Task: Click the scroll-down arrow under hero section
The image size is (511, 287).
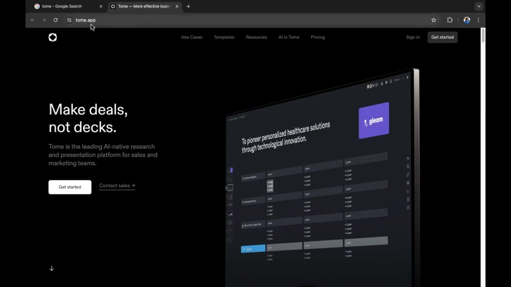Action: [x=51, y=268]
